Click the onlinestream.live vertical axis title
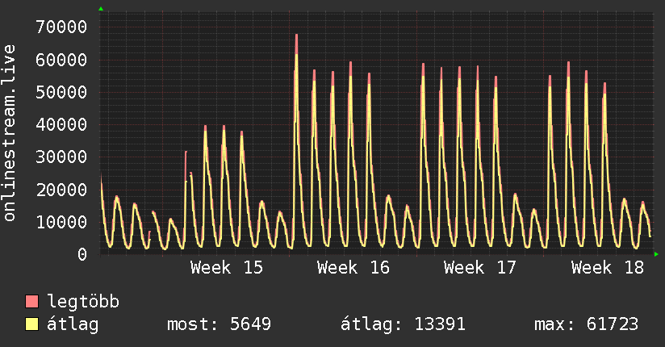 9,133
